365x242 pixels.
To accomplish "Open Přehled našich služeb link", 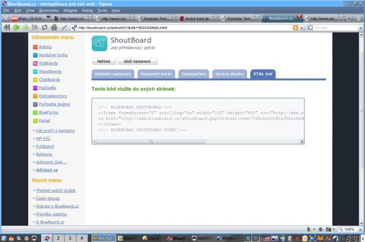I will point(56,191).
